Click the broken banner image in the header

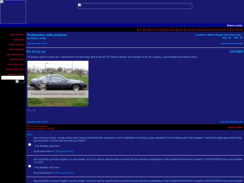click(135, 6)
